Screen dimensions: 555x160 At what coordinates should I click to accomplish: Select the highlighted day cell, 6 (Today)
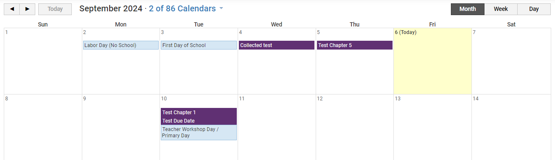point(432,61)
